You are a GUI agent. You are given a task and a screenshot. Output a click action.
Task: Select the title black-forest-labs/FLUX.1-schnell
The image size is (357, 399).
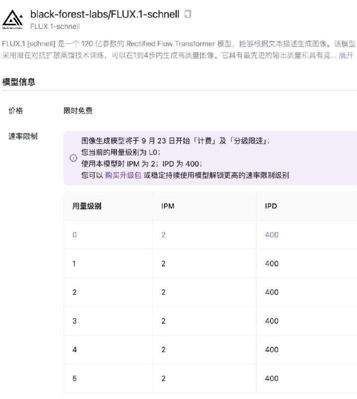tap(105, 14)
